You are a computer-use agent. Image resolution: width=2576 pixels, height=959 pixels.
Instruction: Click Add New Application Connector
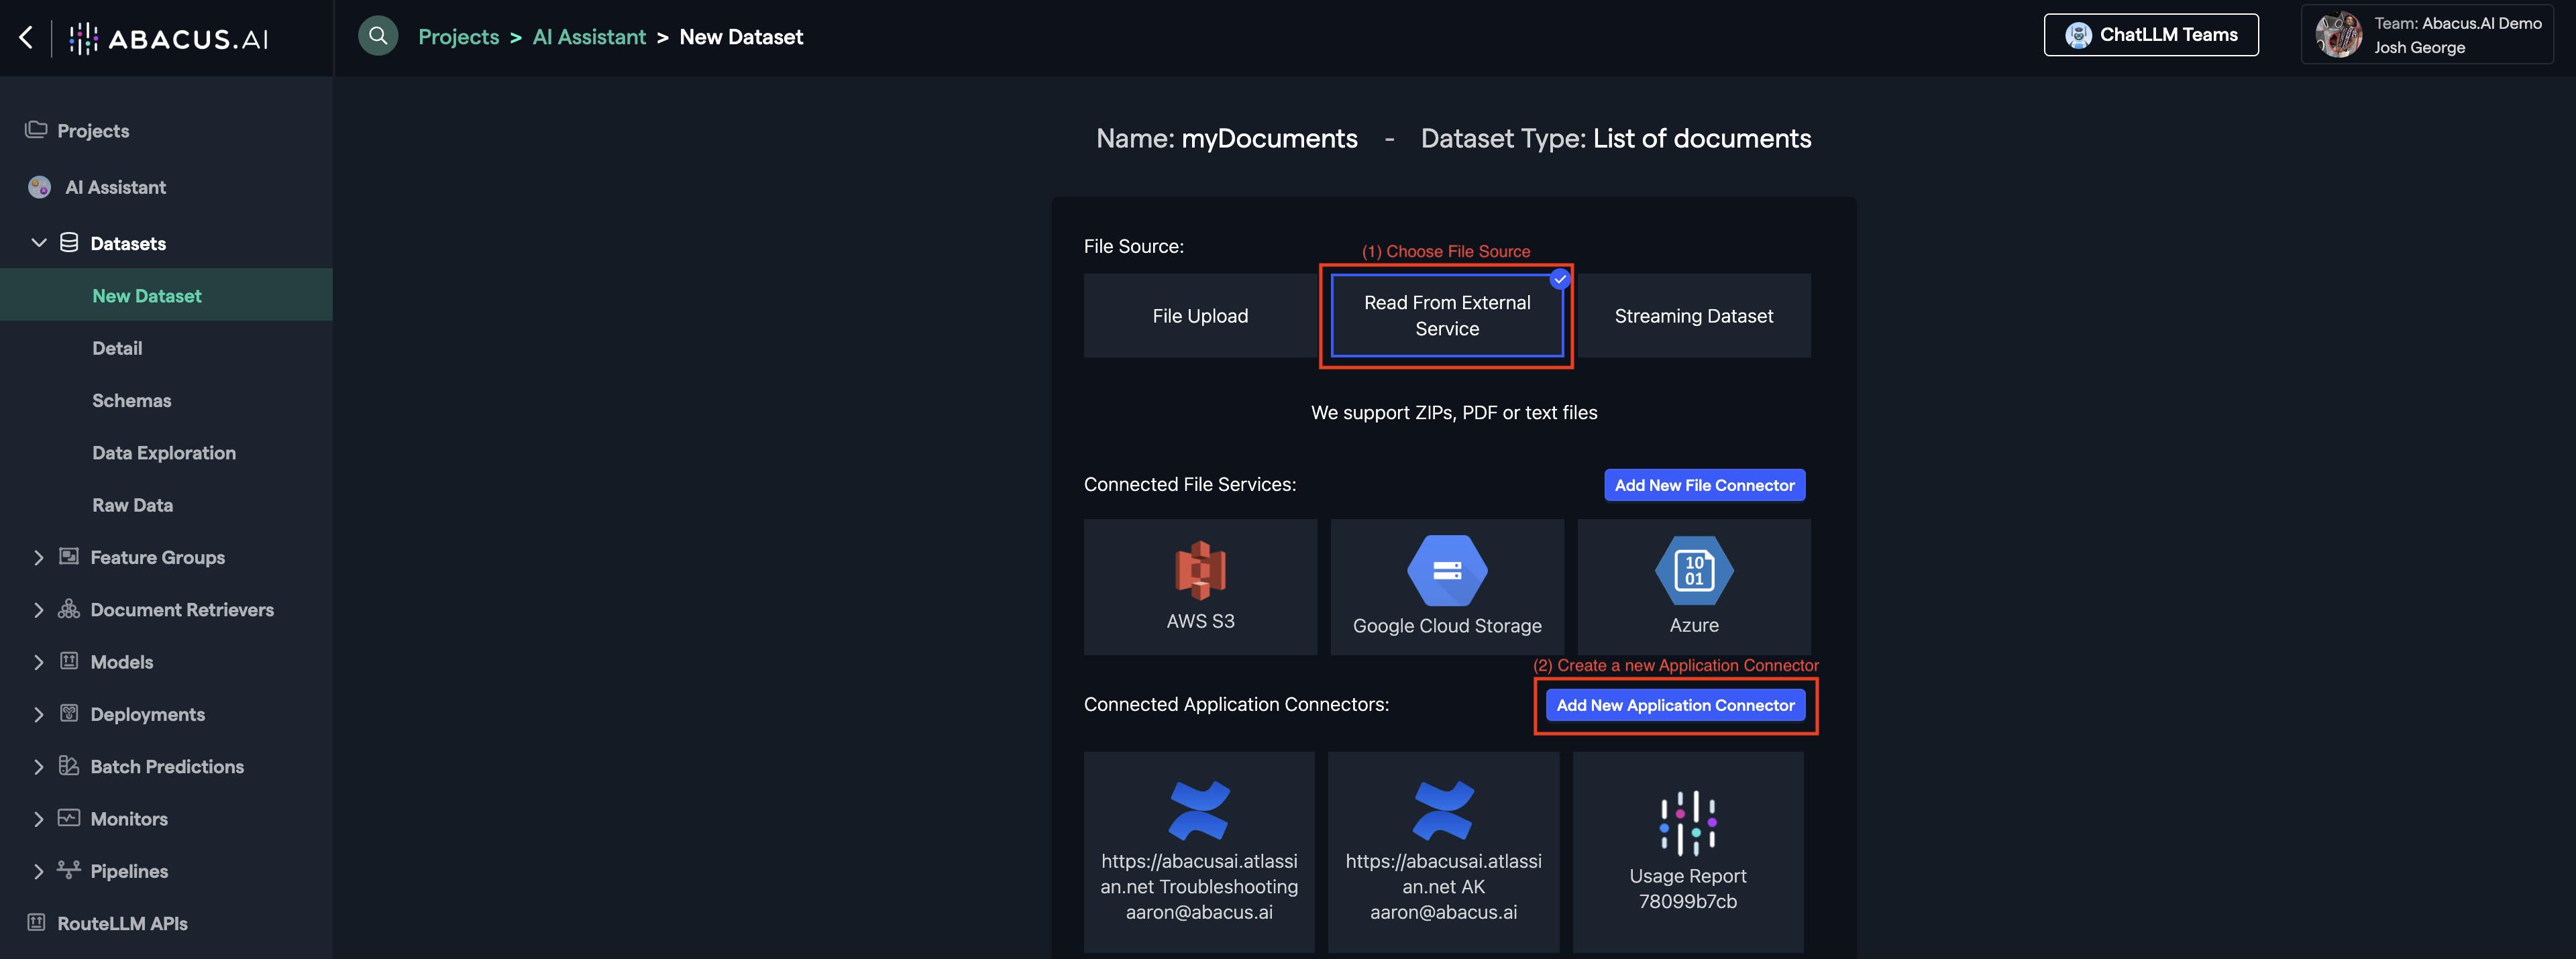tap(1675, 704)
